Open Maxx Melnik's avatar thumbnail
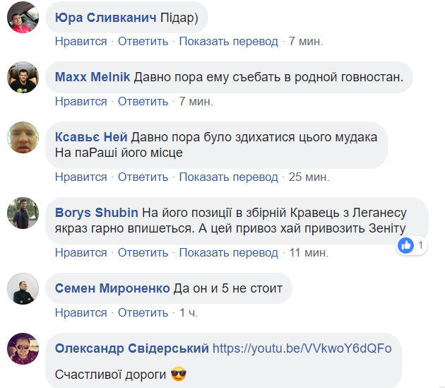The image size is (445, 388). [x=22, y=78]
